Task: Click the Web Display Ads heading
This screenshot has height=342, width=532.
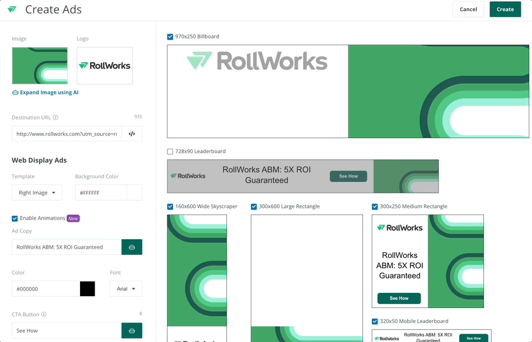Action: pos(39,160)
